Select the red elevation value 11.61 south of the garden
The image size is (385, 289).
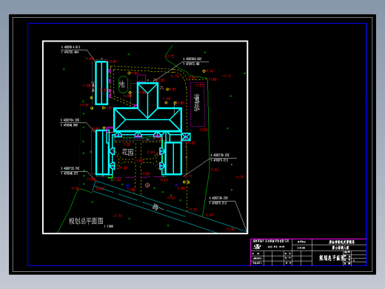point(171,198)
